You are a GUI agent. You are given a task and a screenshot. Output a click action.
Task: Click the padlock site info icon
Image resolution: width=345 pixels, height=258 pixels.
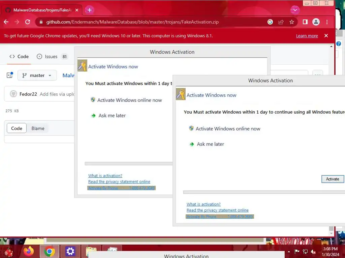[x=41, y=22]
